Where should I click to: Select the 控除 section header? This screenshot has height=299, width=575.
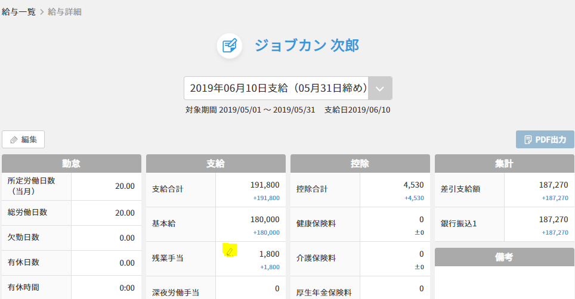[360, 164]
